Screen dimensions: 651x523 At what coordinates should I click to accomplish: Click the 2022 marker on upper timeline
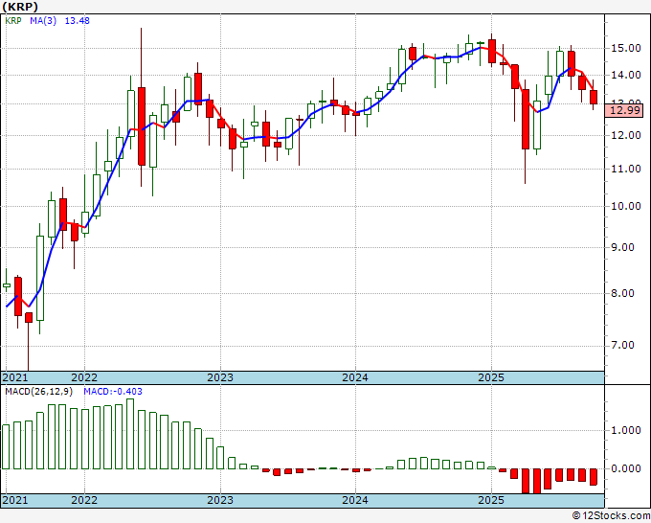pos(84,377)
